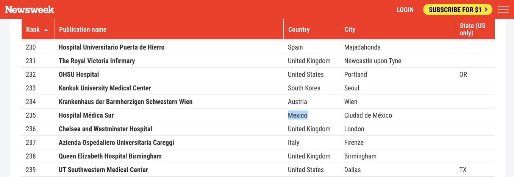Select Hospital Médica Sur row name
This screenshot has height=177, width=514.
86,115
